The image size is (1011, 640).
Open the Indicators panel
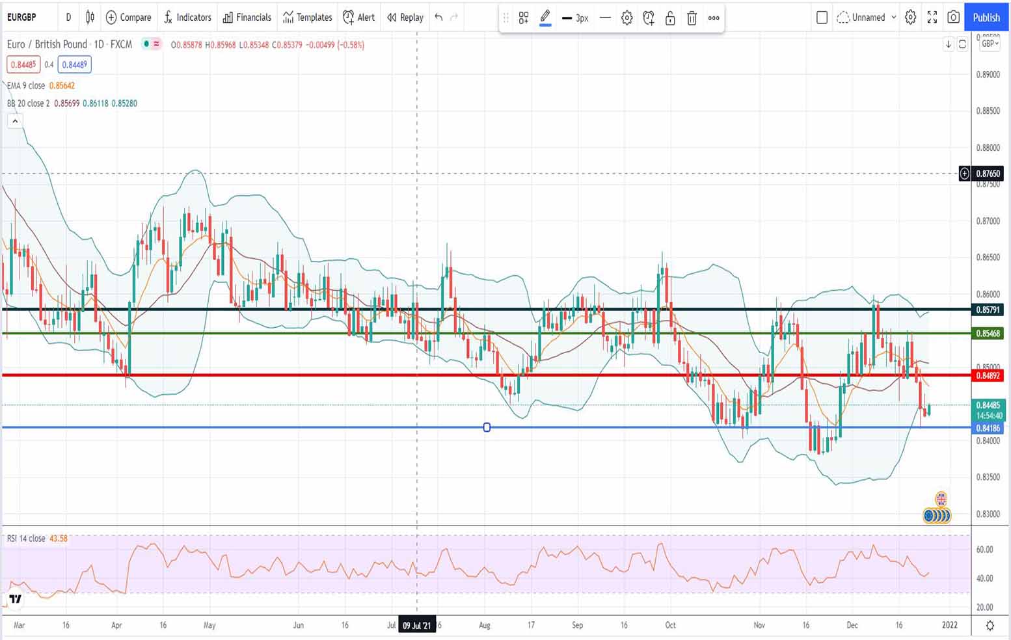point(187,18)
